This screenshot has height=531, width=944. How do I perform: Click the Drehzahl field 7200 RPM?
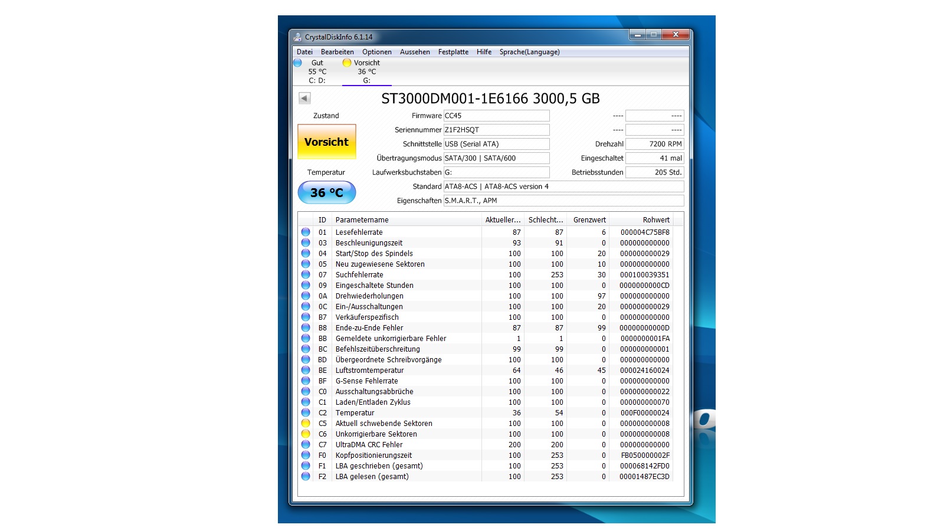click(655, 144)
